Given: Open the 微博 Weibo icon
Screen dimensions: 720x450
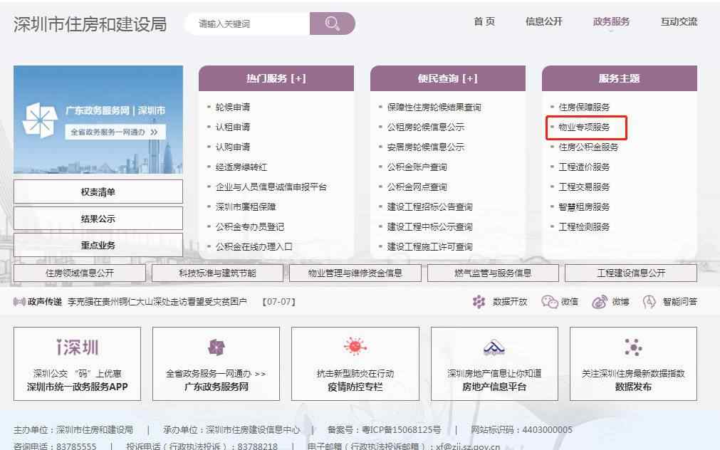Looking at the screenshot, I should (x=600, y=302).
